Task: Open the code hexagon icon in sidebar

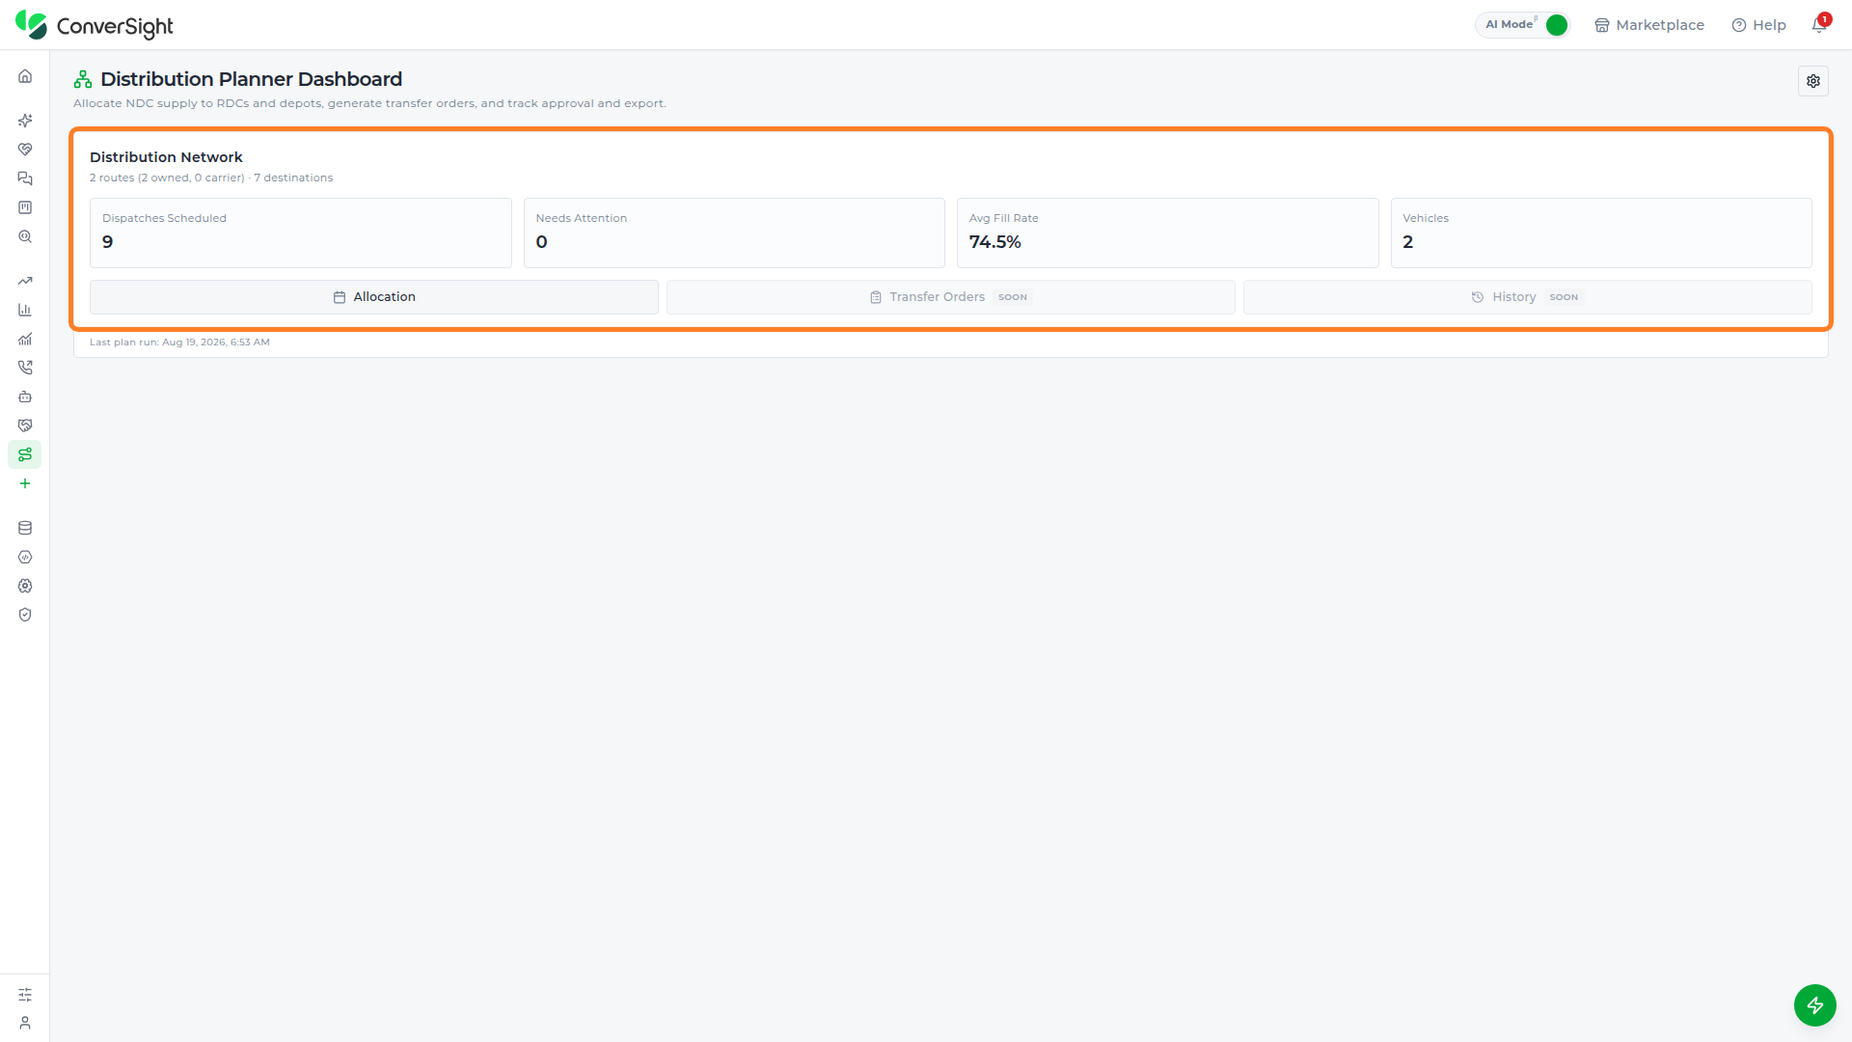Action: [x=25, y=557]
